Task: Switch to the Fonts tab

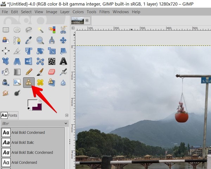Action: 9,115
